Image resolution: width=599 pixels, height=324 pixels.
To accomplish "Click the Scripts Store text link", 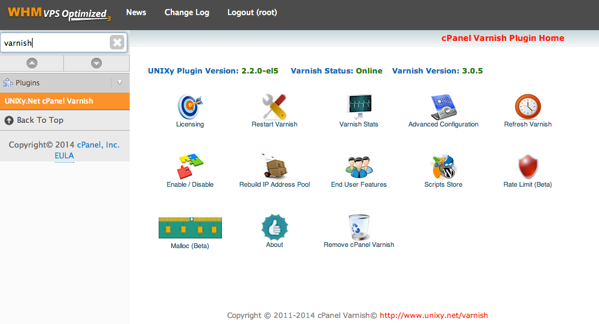I will tap(443, 184).
